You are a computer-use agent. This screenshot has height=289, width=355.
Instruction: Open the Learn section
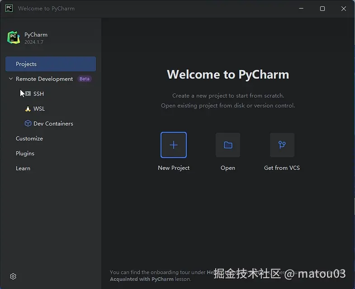pos(23,168)
